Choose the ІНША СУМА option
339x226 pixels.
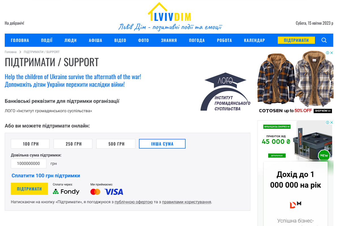click(162, 144)
